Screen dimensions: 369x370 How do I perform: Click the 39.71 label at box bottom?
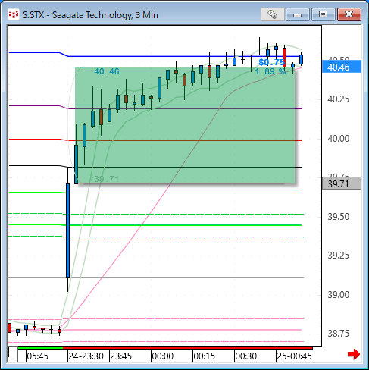[x=106, y=179]
